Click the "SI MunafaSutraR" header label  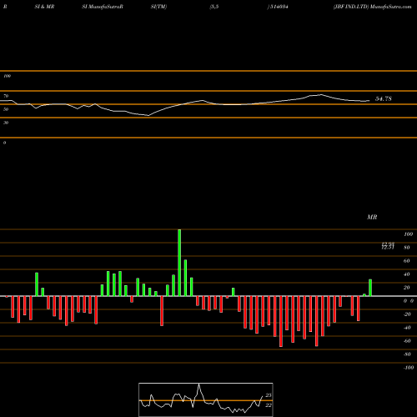(x=103, y=7)
